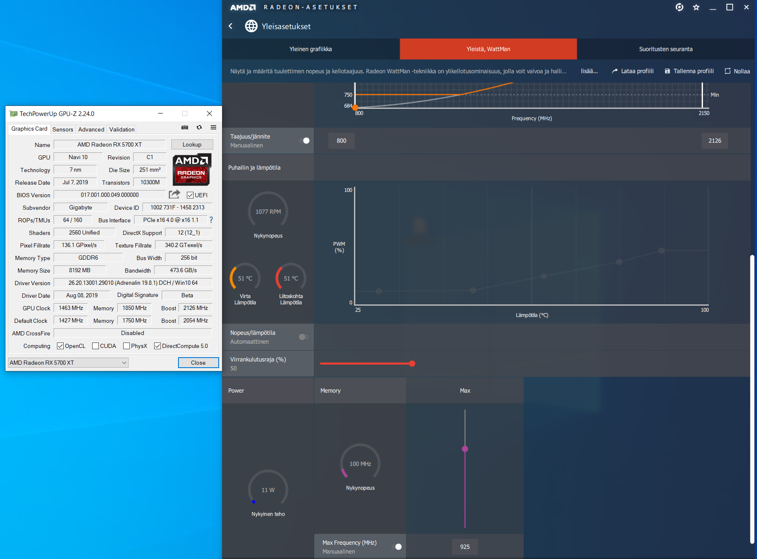Click the Radeon update notification icon
This screenshot has width=757, height=559.
(679, 7)
